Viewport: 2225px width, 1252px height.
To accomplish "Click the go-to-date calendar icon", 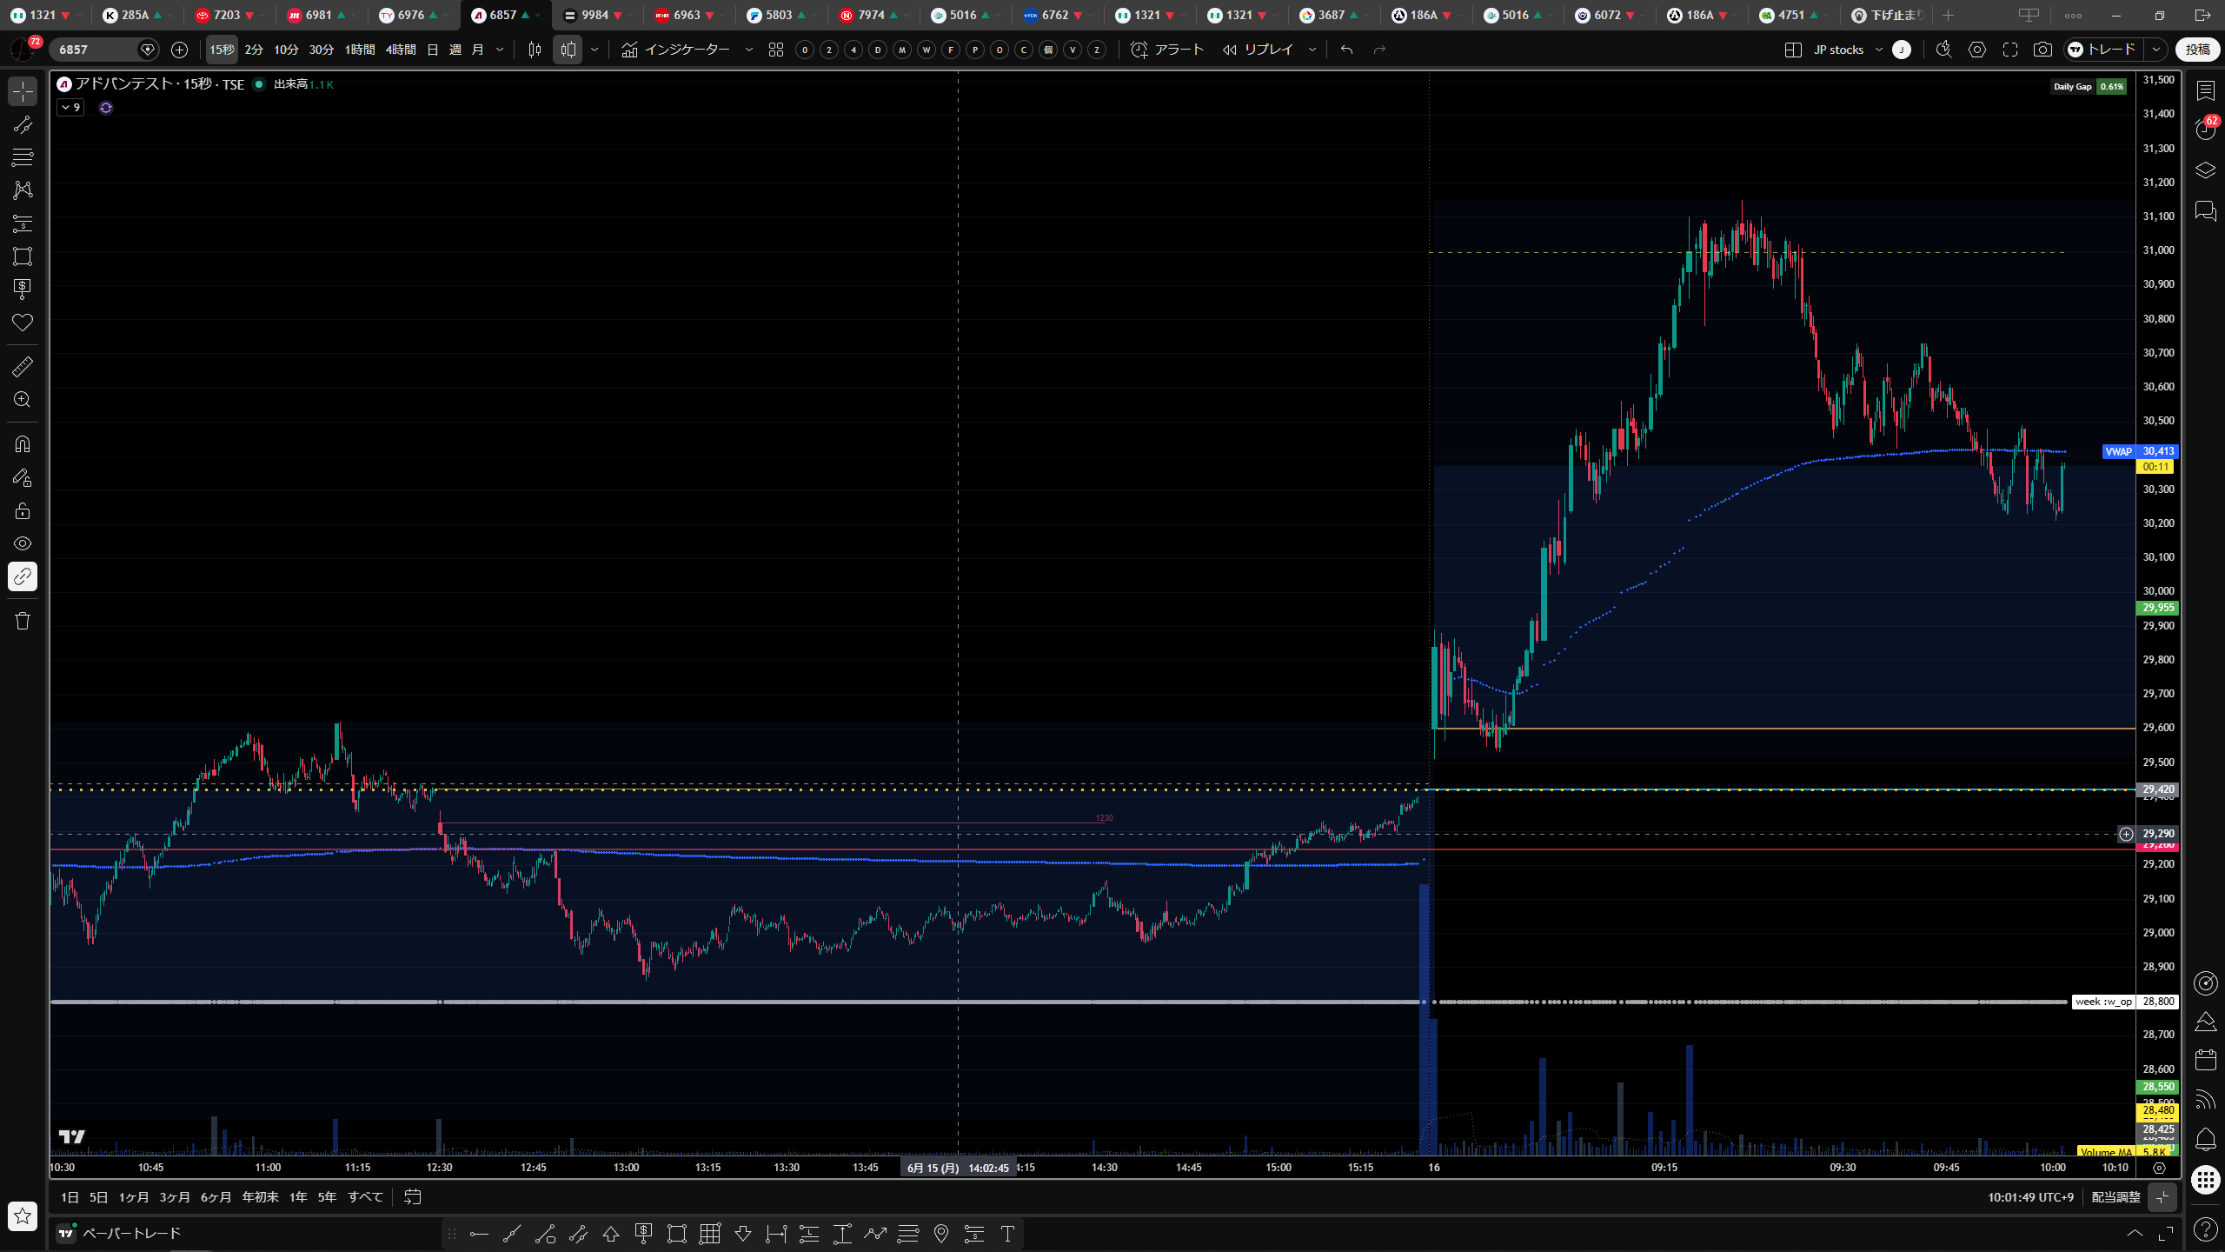I will (x=413, y=1197).
